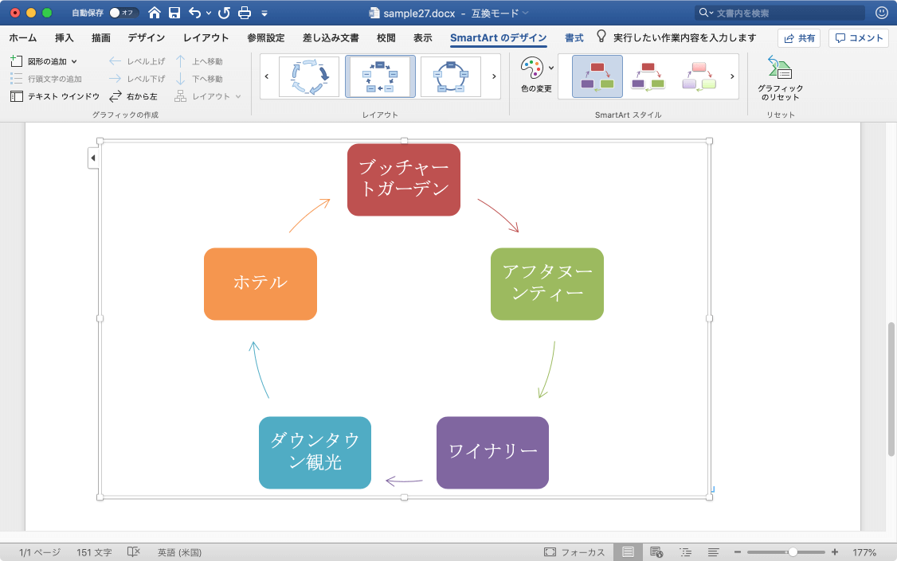Click the 共有 share button
This screenshot has height=561, width=897.
pos(798,38)
